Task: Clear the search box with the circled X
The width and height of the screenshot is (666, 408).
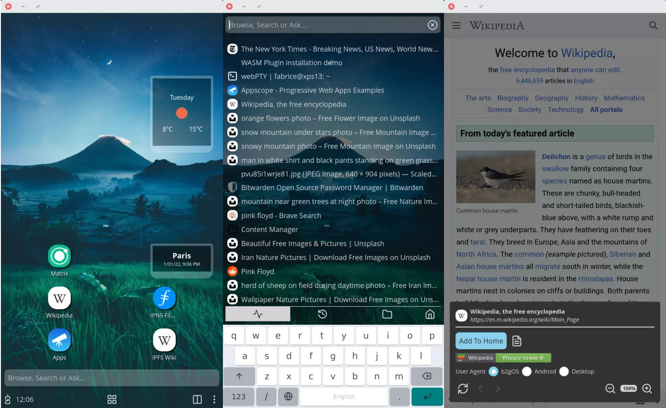Action: (432, 25)
